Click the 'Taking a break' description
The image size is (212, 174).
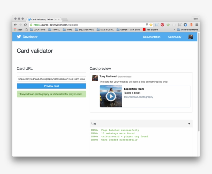tap(132, 93)
